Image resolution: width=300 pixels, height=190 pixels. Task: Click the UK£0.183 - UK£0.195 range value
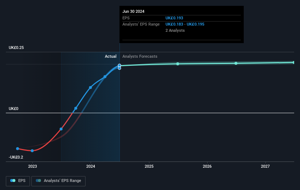(185, 24)
